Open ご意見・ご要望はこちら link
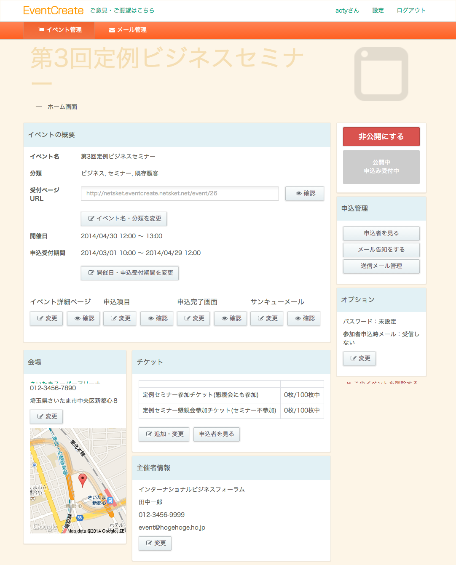 pos(122,11)
